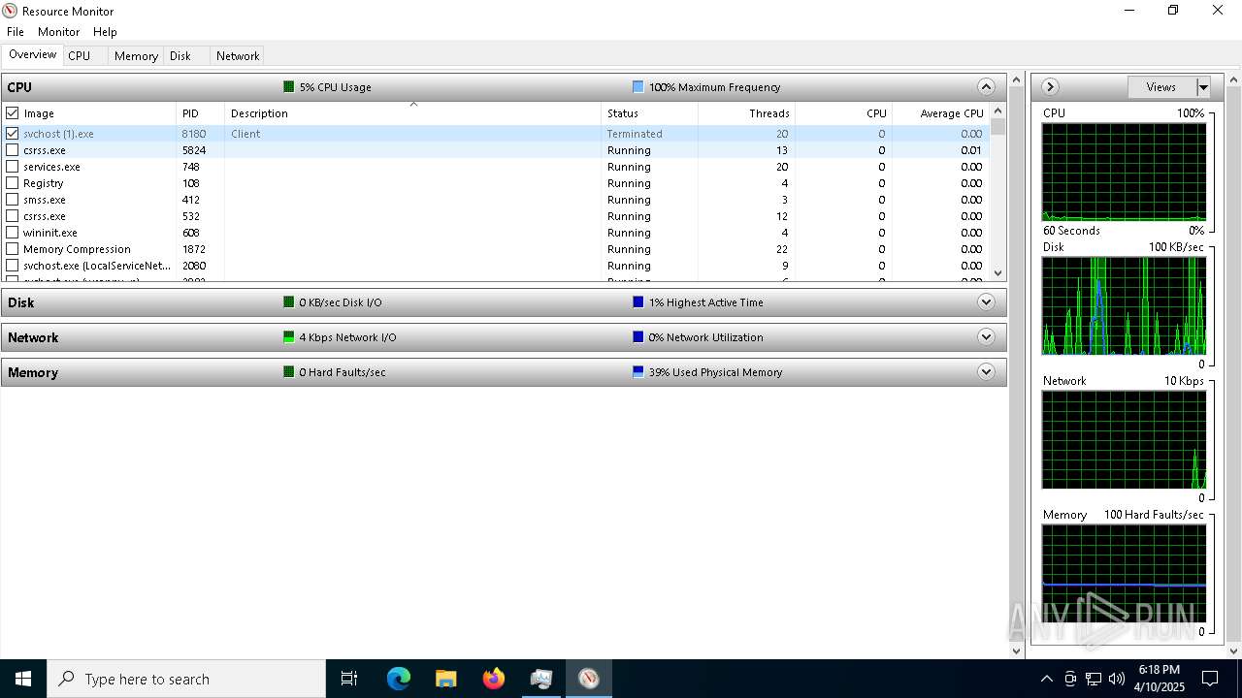Sort by the Description column header

click(412, 113)
